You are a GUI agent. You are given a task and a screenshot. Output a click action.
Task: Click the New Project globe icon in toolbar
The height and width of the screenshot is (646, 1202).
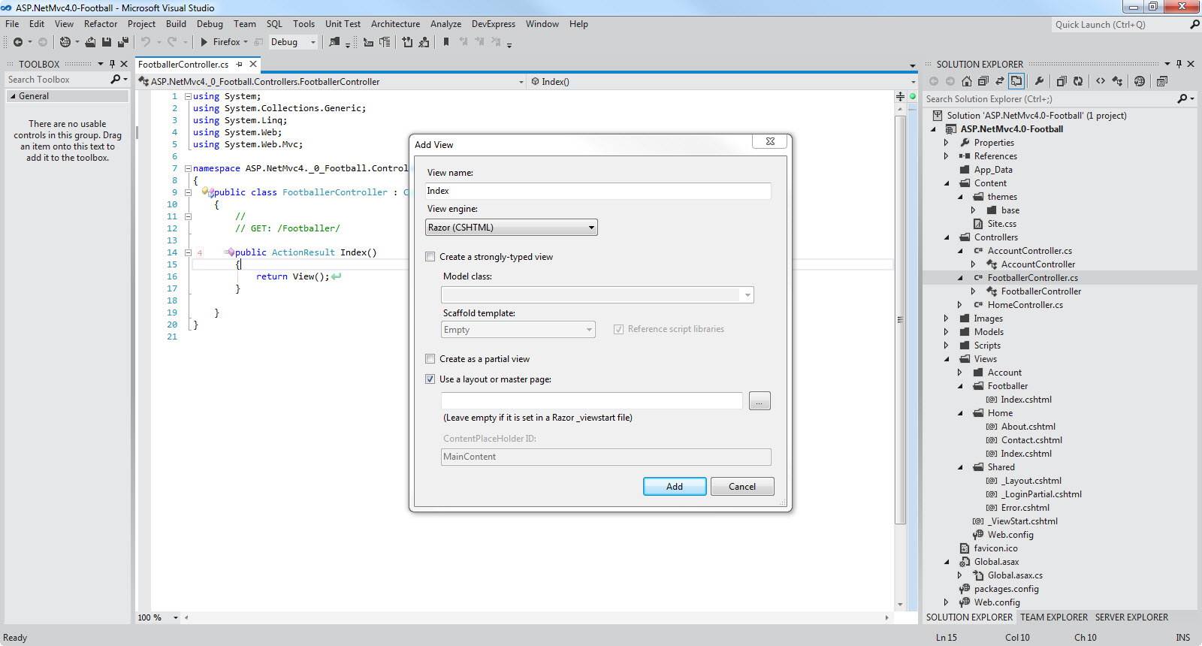point(65,42)
